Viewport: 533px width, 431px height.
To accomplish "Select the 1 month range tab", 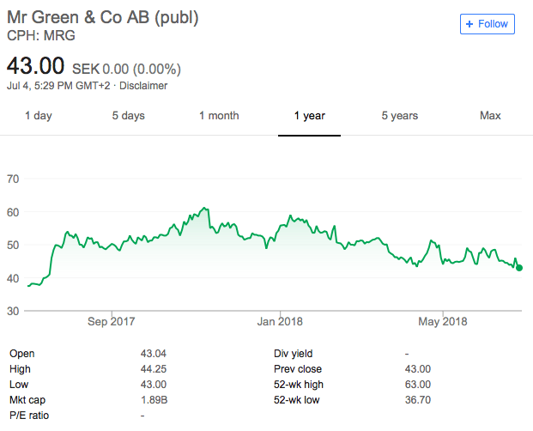I will [x=219, y=116].
